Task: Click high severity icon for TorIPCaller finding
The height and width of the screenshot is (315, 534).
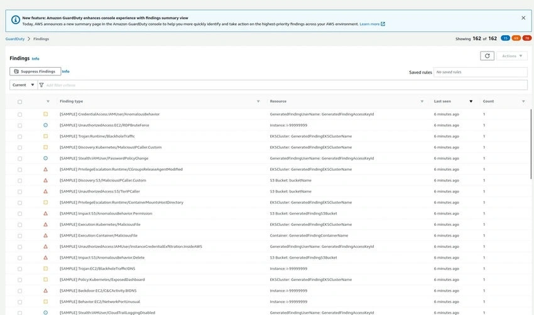Action: [x=45, y=191]
